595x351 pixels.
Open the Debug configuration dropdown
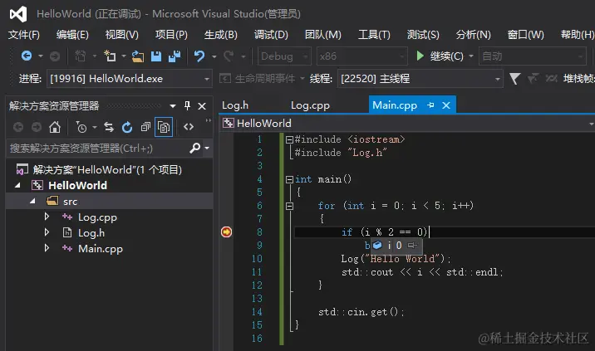click(284, 56)
